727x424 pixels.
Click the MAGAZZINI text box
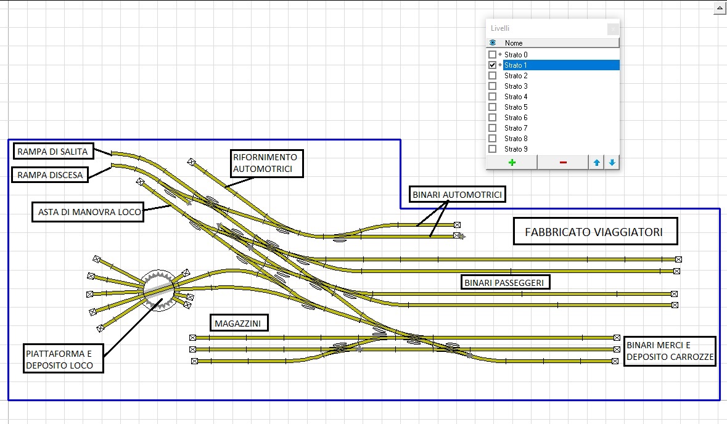point(237,324)
